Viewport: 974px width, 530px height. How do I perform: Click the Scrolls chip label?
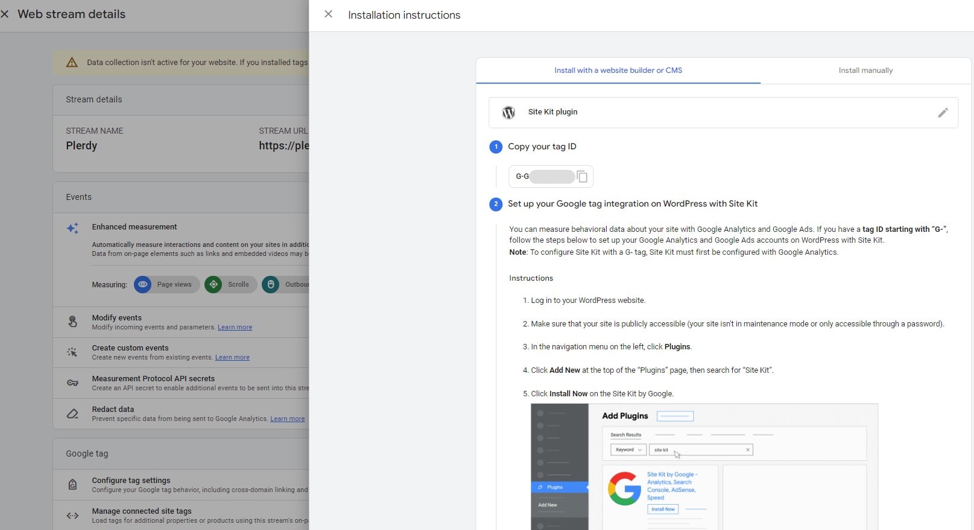pos(238,284)
